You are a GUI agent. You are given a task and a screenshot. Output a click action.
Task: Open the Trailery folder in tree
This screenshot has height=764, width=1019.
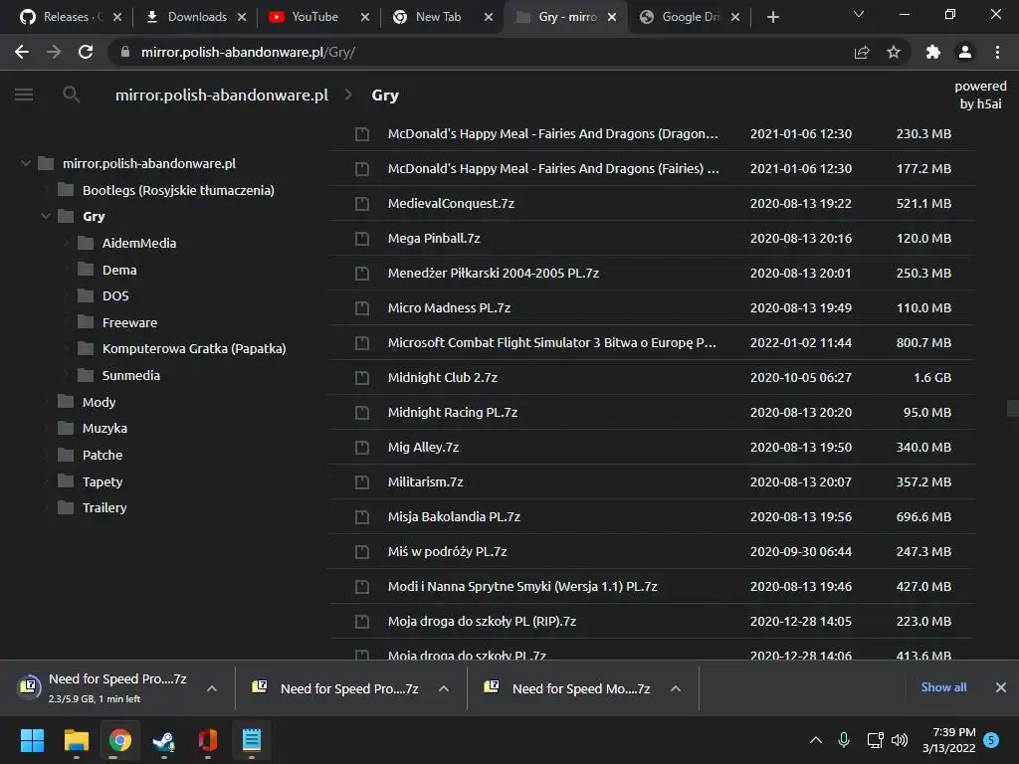point(103,508)
